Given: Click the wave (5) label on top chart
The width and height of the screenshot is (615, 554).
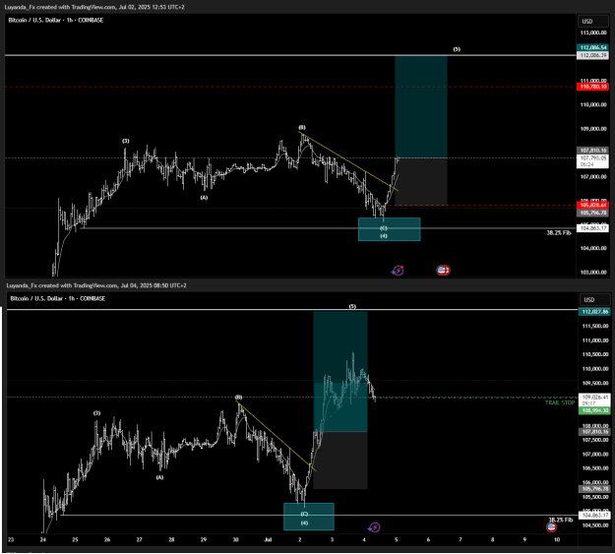Looking at the screenshot, I should pyautogui.click(x=457, y=49).
